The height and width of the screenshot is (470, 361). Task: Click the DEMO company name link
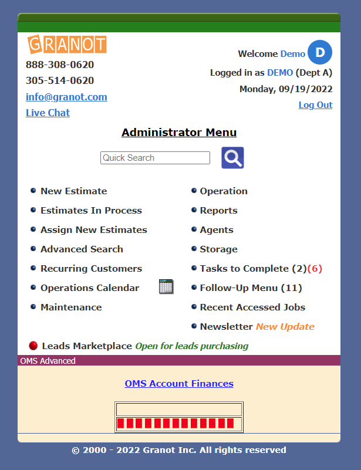[x=280, y=73]
